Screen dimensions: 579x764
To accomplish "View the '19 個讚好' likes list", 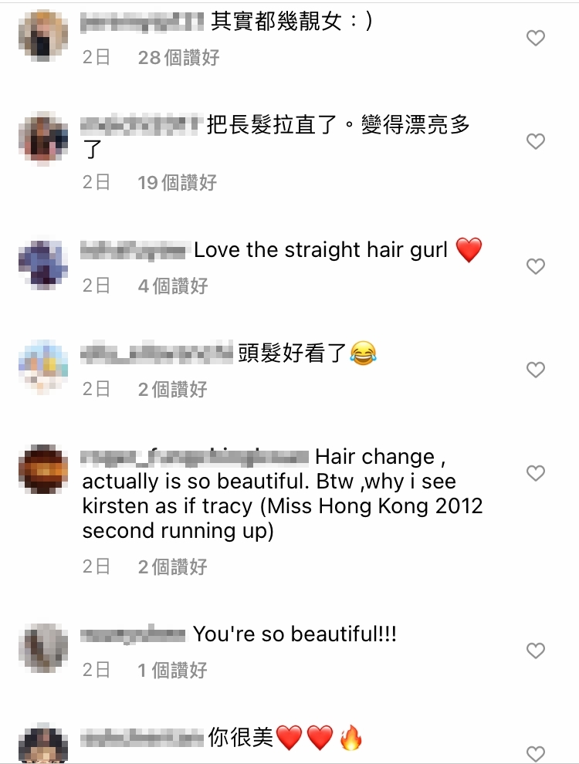I will pos(177,183).
